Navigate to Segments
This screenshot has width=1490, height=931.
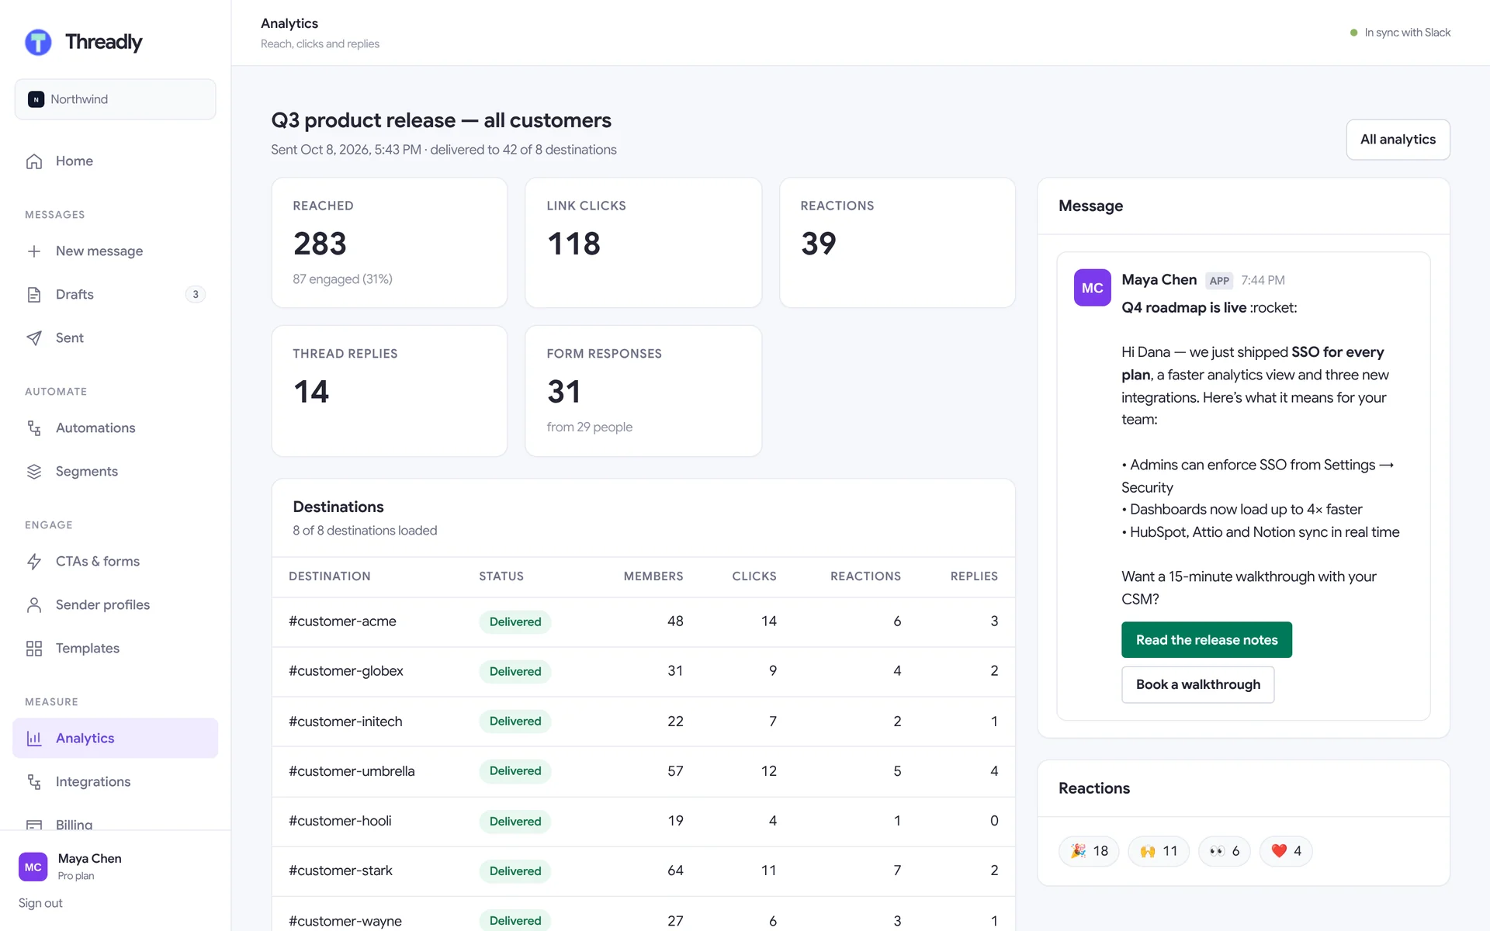[x=115, y=472]
